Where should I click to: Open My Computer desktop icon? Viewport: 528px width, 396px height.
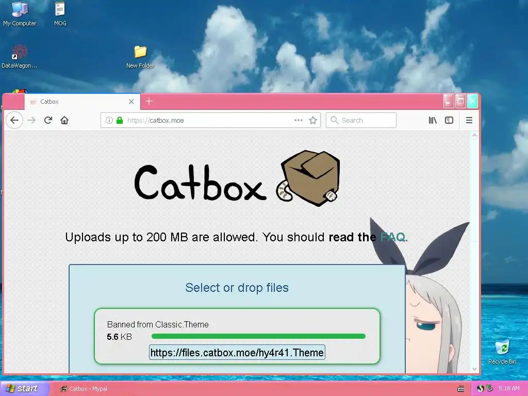(20, 14)
